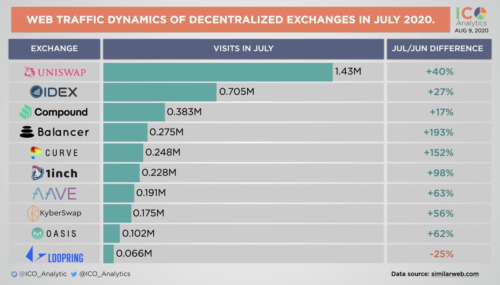The image size is (500, 285).
Task: Click the Uniswap 1.43M visits bar
Action: 218,72
